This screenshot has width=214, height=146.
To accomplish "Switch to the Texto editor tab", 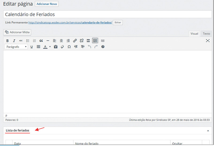I will [206, 34].
